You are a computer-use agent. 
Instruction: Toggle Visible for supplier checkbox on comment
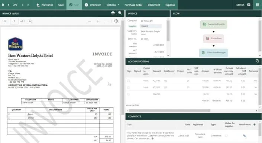click(226, 136)
